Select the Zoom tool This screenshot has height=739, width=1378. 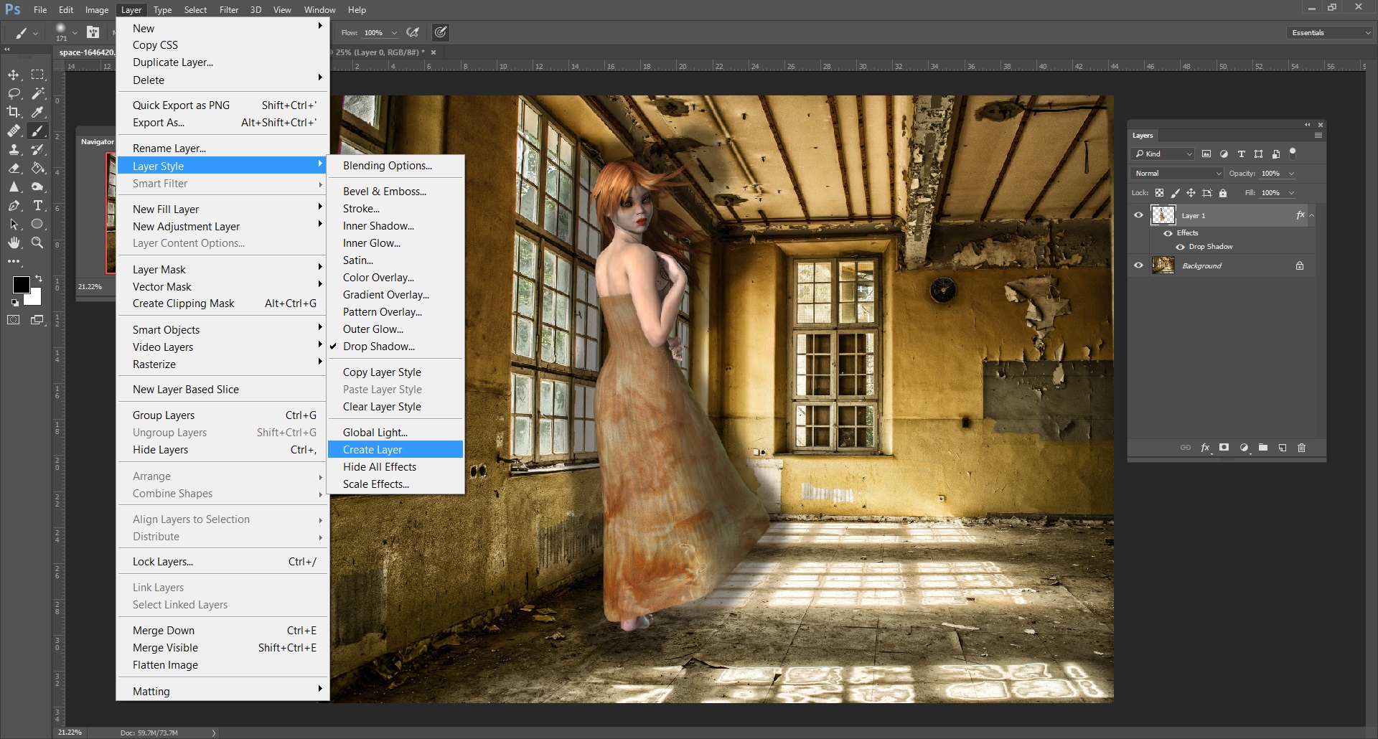click(37, 243)
